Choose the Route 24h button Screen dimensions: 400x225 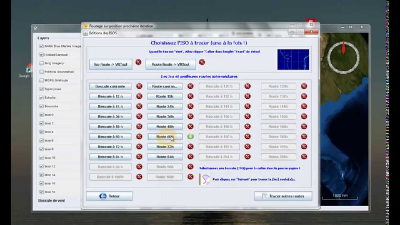(165, 106)
